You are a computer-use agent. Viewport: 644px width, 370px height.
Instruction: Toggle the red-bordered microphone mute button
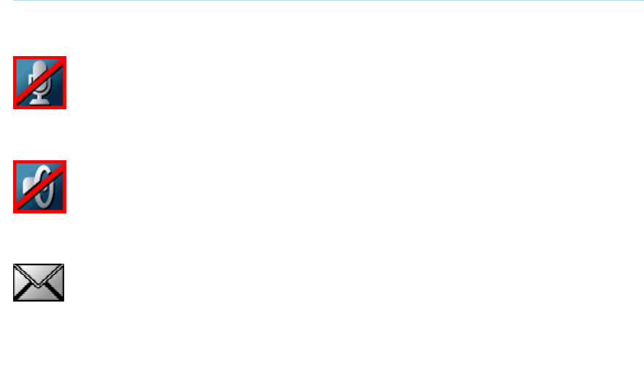[39, 82]
